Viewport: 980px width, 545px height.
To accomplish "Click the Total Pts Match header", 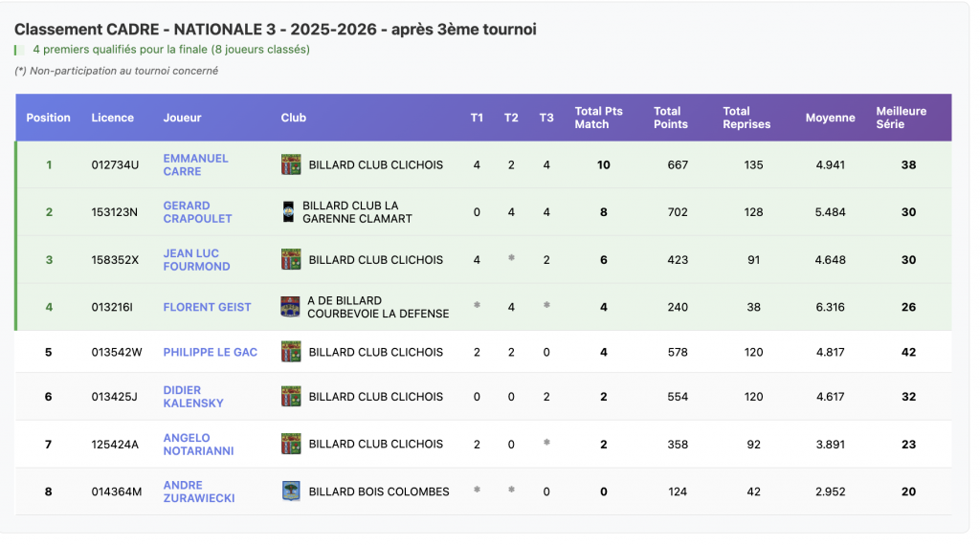I will [598, 118].
